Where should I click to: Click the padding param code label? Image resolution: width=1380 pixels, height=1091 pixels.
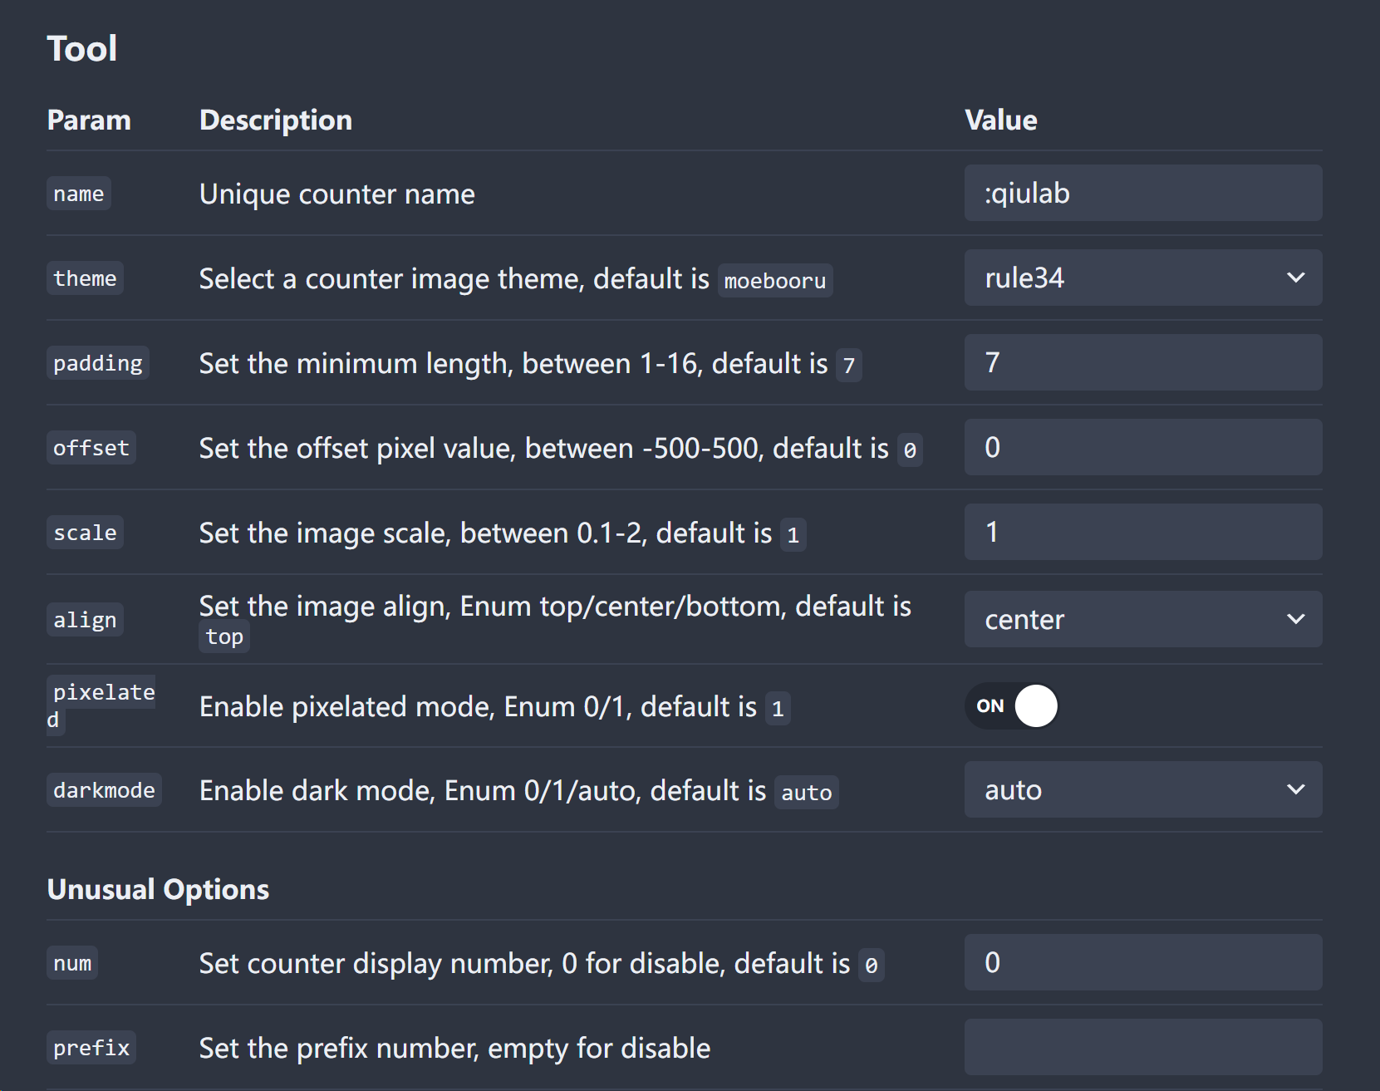(x=98, y=363)
